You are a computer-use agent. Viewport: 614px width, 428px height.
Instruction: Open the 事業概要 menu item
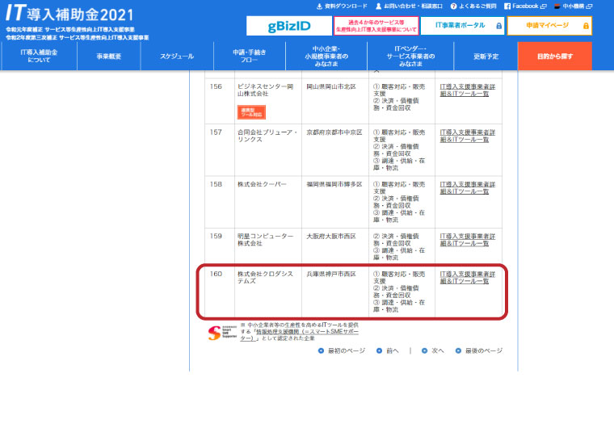pos(109,56)
